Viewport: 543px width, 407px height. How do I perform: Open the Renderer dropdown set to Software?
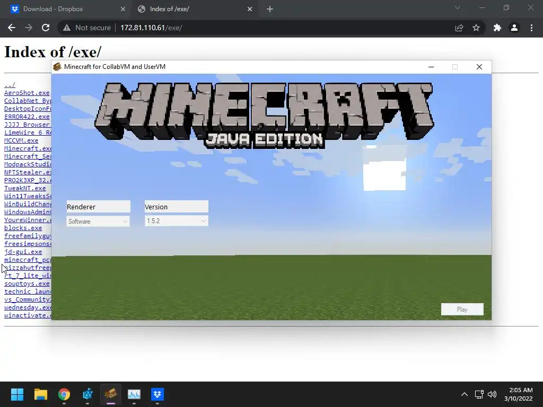point(98,221)
